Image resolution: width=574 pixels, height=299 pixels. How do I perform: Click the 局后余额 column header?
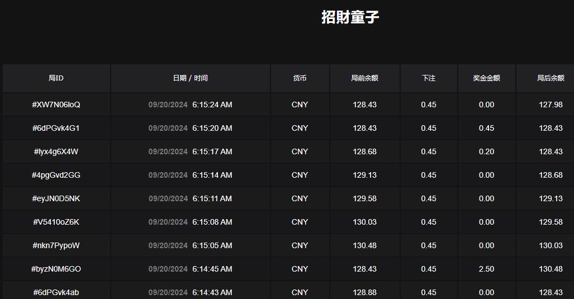[x=551, y=78]
